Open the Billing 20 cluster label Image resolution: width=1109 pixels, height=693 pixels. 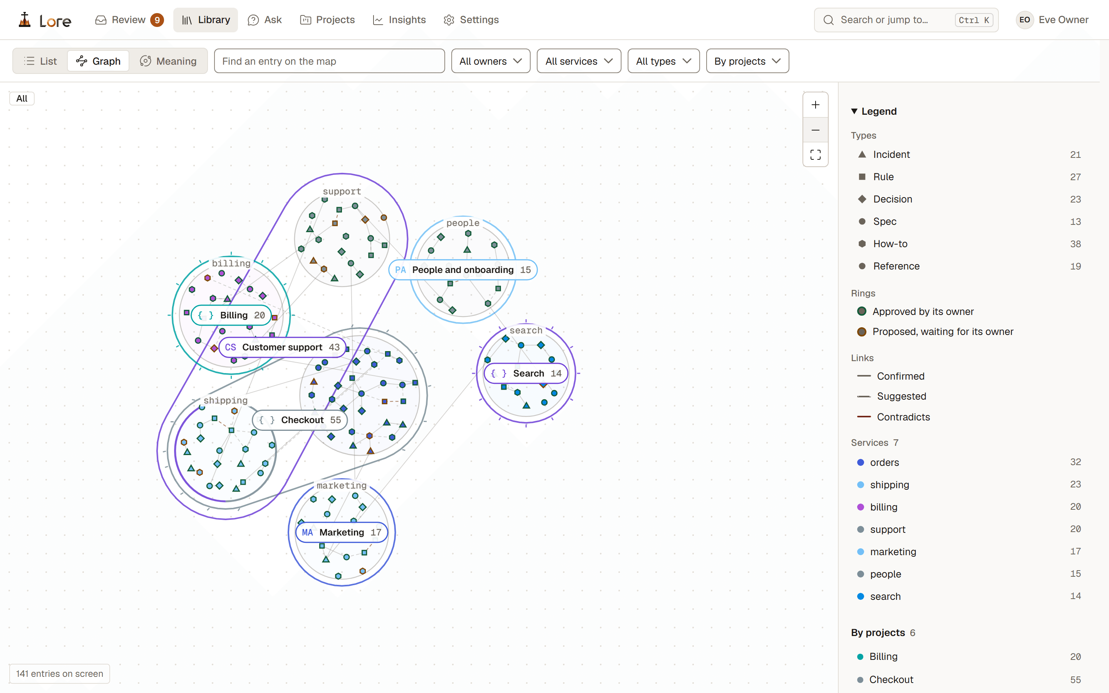pos(231,315)
